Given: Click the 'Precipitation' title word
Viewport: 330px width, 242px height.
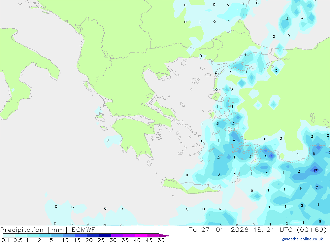Looking at the screenshot, I should pos(22,230).
